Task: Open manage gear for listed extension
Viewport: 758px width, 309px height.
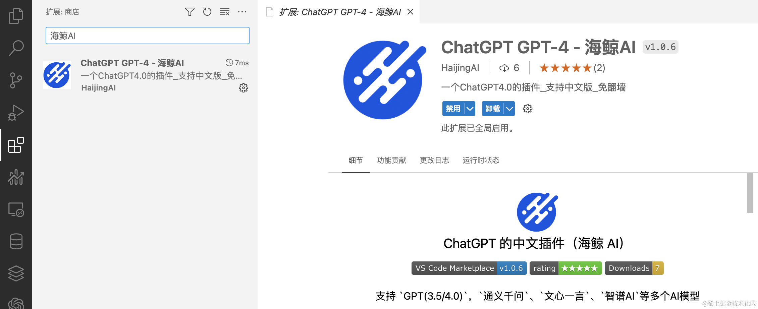Action: click(x=243, y=88)
